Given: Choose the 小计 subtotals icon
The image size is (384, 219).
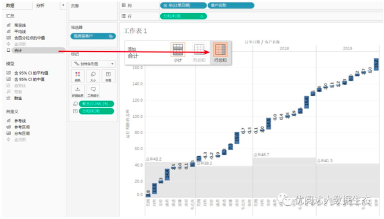Looking at the screenshot, I should [x=178, y=52].
